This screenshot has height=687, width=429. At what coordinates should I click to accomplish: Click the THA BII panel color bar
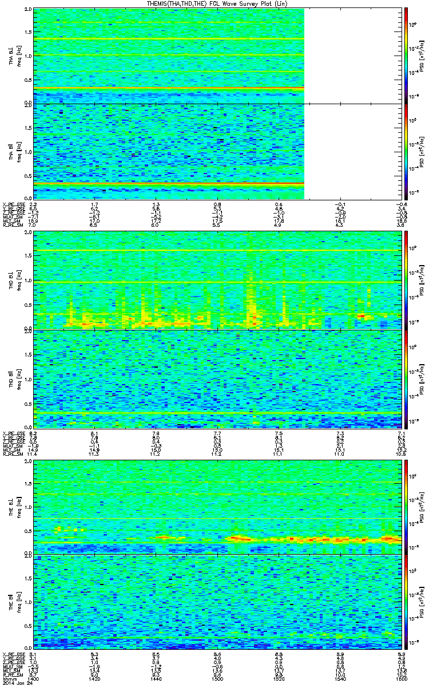pyautogui.click(x=406, y=151)
